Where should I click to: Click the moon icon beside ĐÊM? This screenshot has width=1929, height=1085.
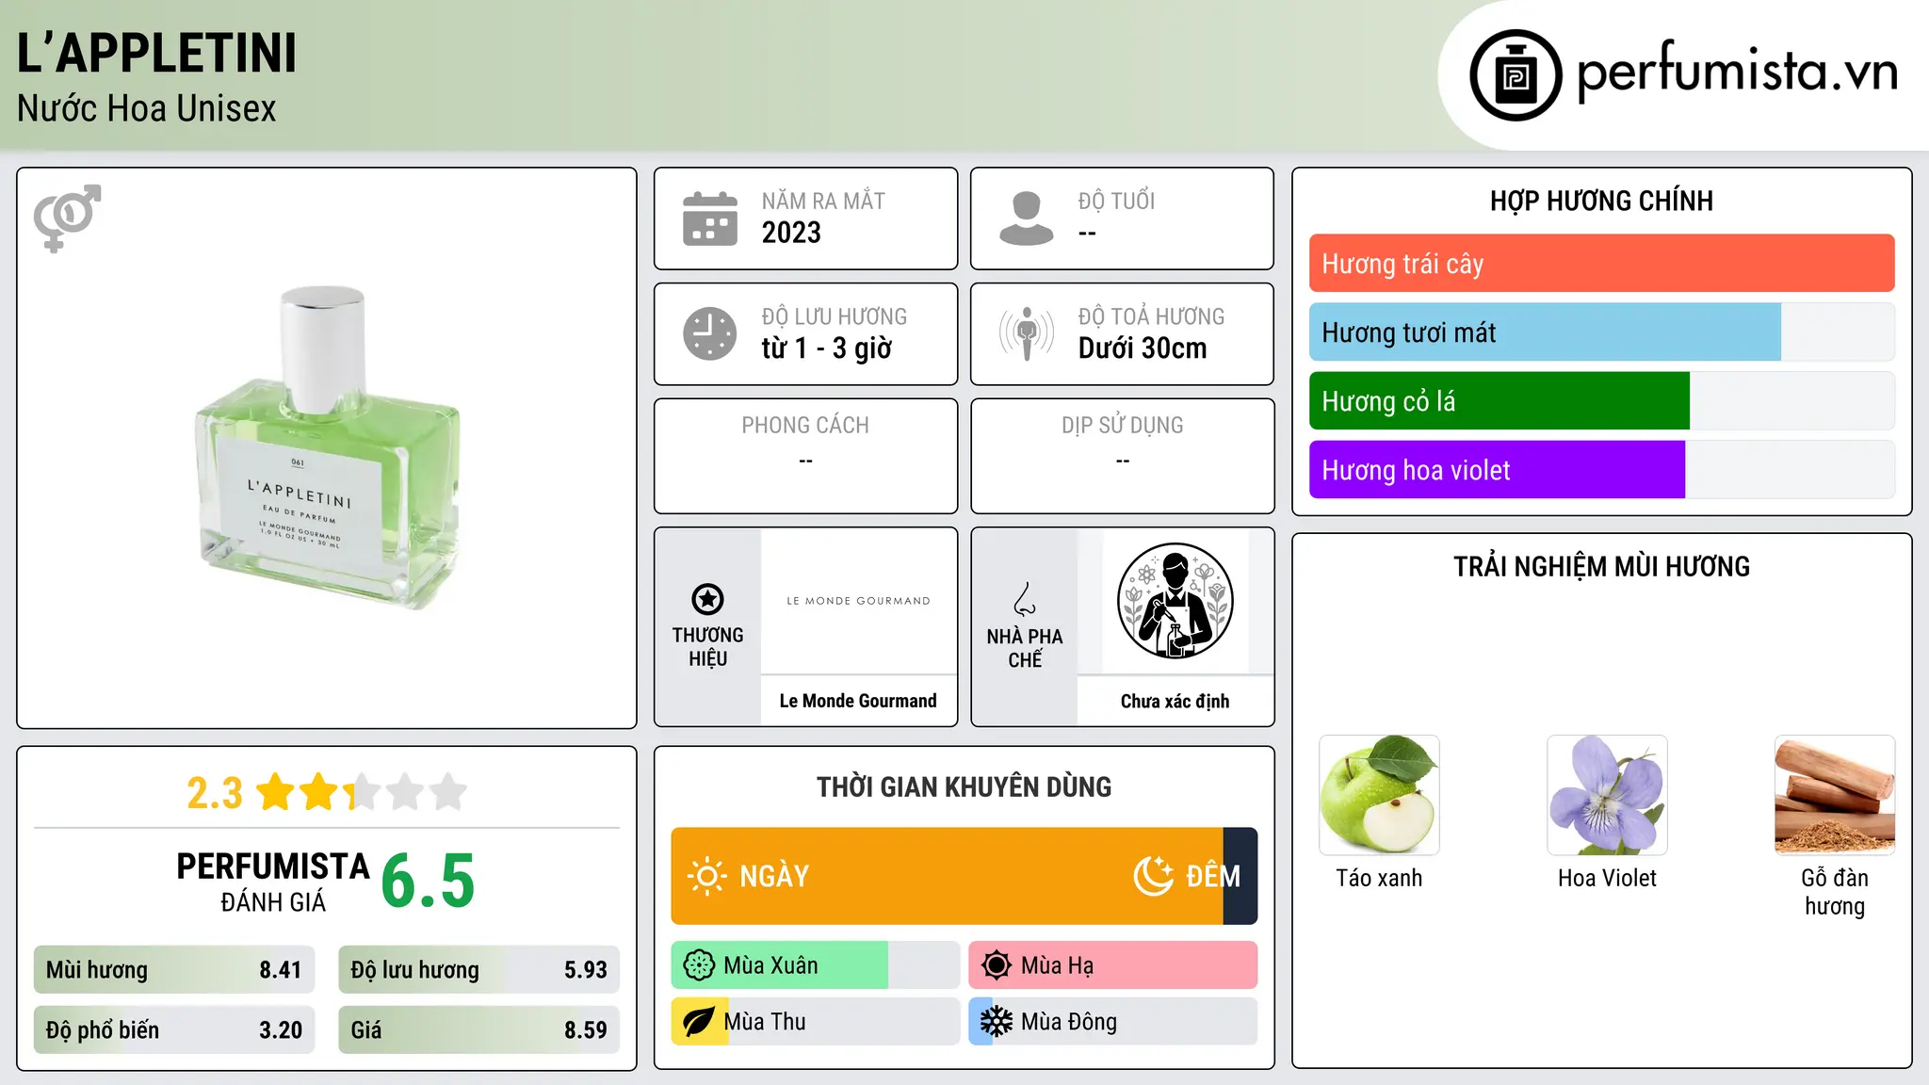click(x=1153, y=876)
